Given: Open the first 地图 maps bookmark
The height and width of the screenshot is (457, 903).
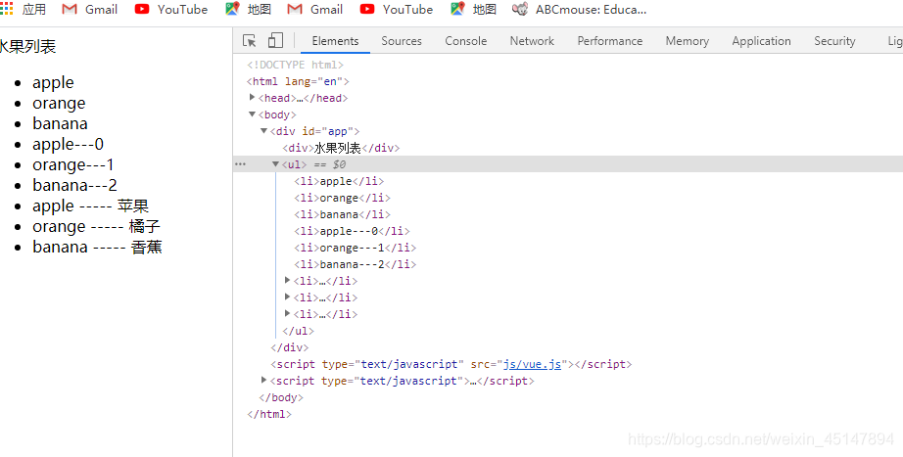Looking at the screenshot, I should click(x=248, y=9).
